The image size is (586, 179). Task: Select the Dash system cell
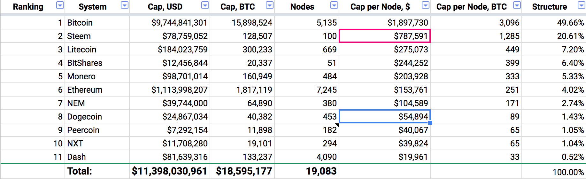(97, 157)
